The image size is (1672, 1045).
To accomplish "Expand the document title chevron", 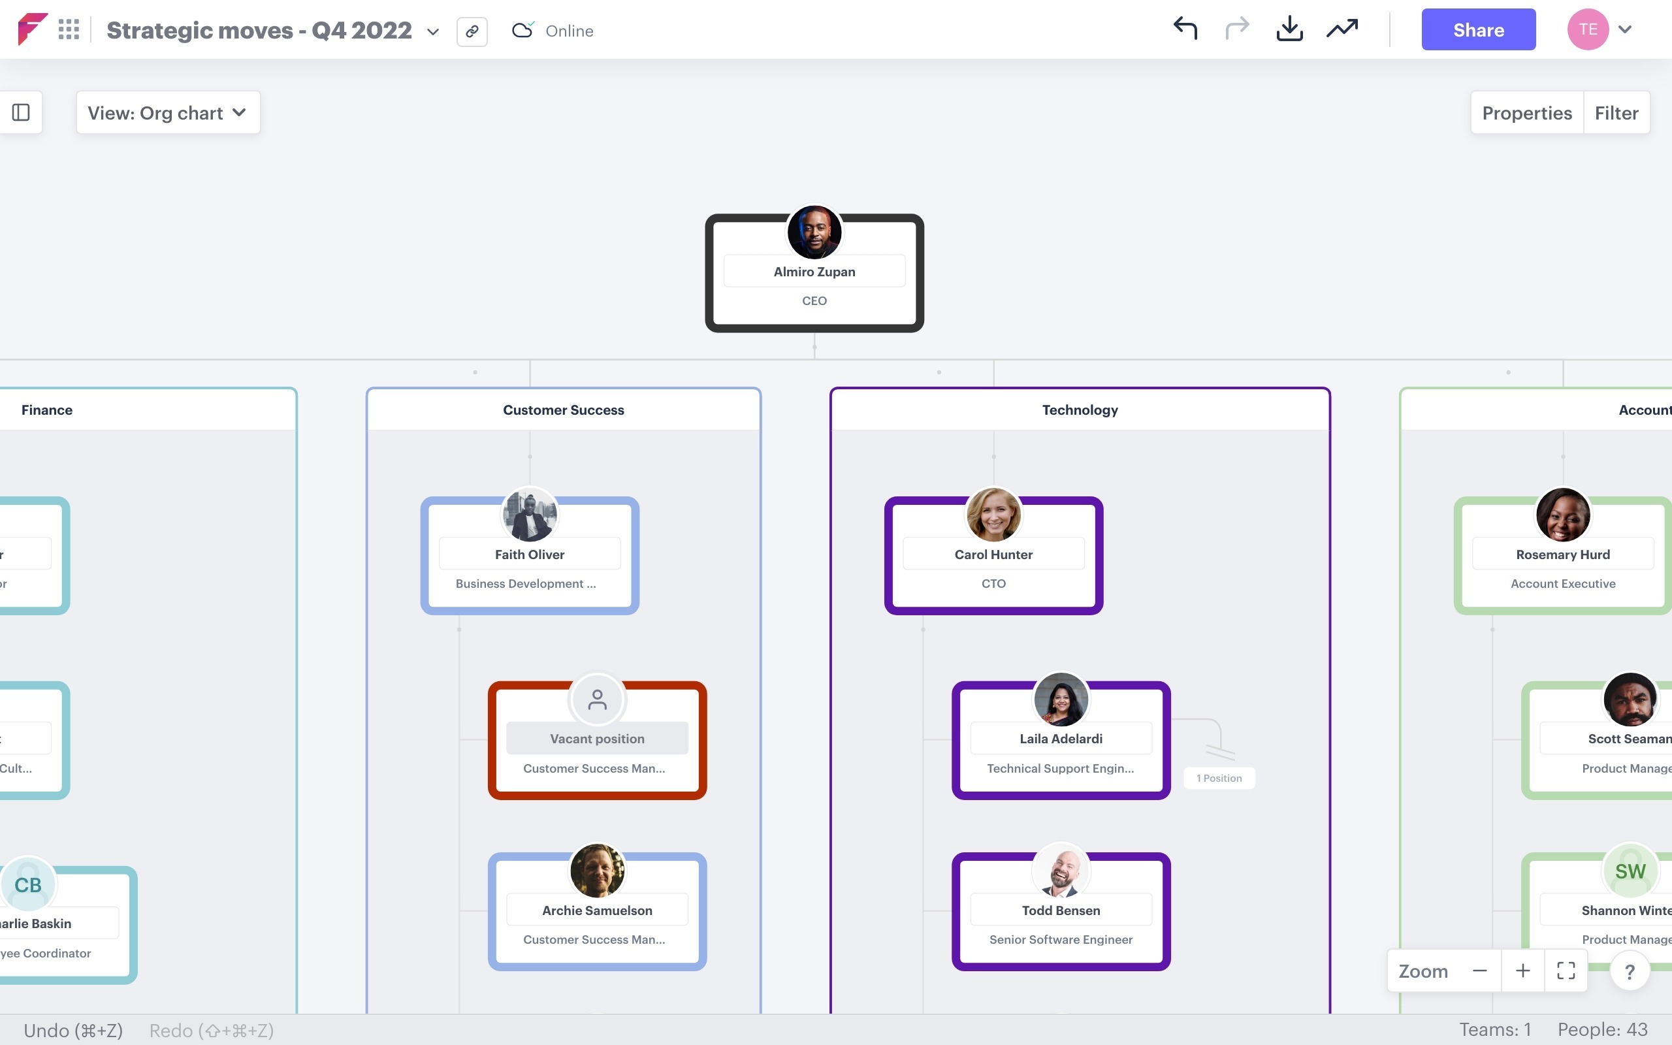I will pos(433,31).
